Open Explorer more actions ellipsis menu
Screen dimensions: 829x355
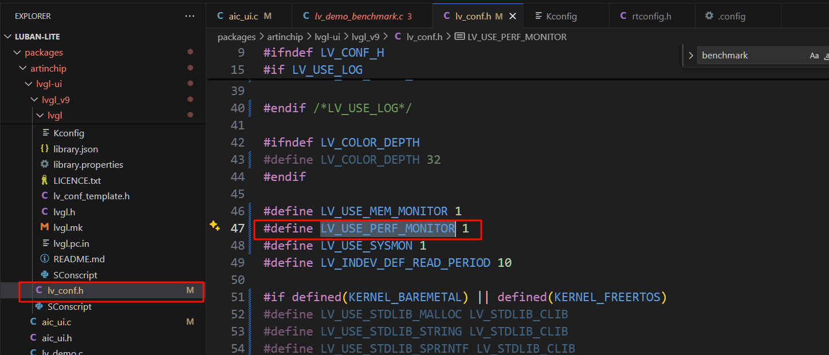[190, 16]
